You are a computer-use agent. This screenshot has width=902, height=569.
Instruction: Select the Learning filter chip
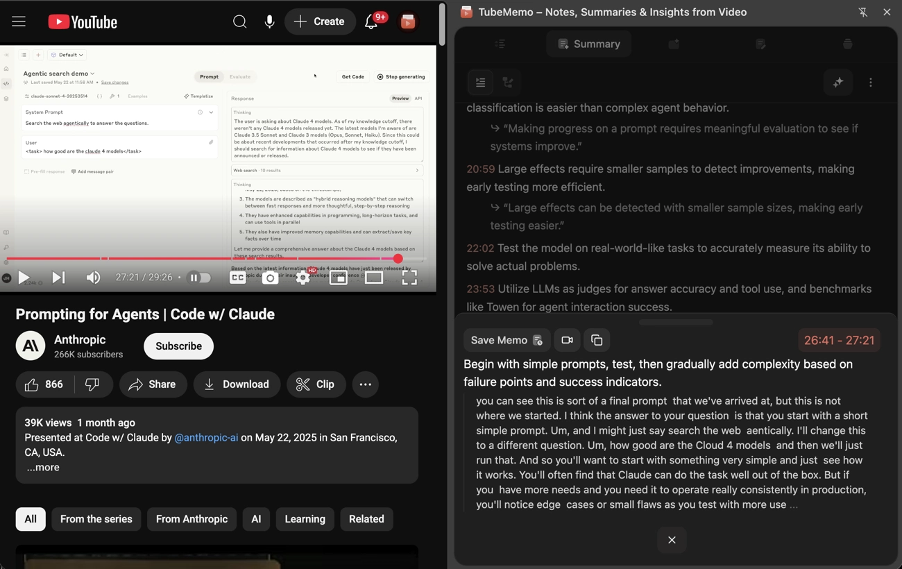(x=305, y=519)
